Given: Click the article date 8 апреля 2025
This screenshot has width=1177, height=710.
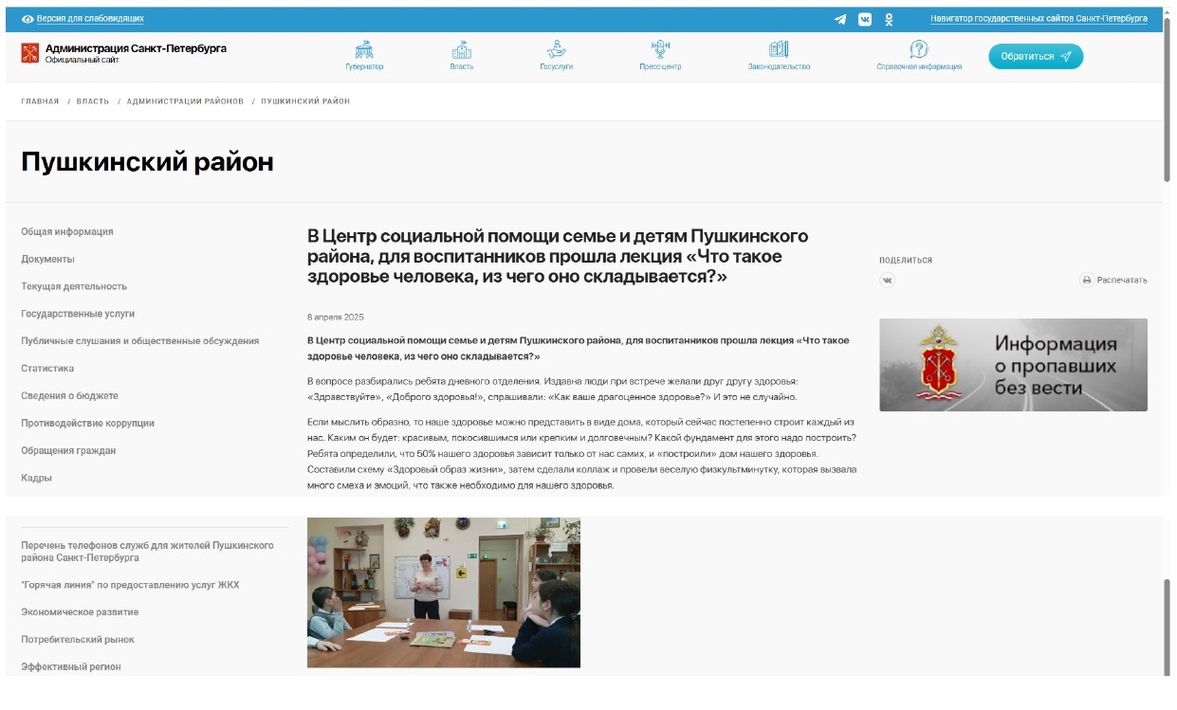Looking at the screenshot, I should [336, 318].
